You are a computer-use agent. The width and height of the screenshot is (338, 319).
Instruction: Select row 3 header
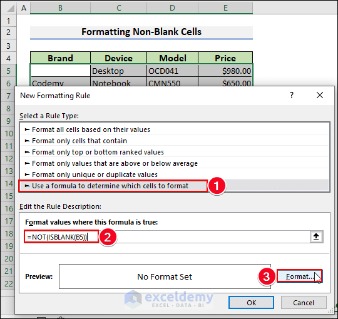pyautogui.click(x=8, y=46)
